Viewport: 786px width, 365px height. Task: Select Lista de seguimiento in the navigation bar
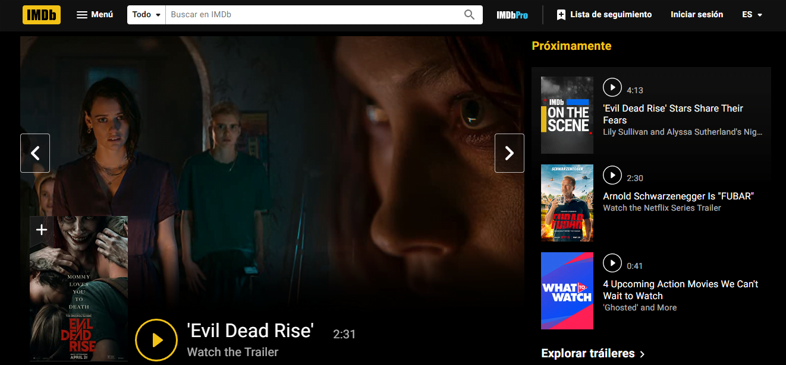point(611,14)
